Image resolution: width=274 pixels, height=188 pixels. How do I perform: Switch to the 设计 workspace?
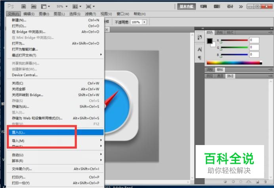tap(230, 7)
